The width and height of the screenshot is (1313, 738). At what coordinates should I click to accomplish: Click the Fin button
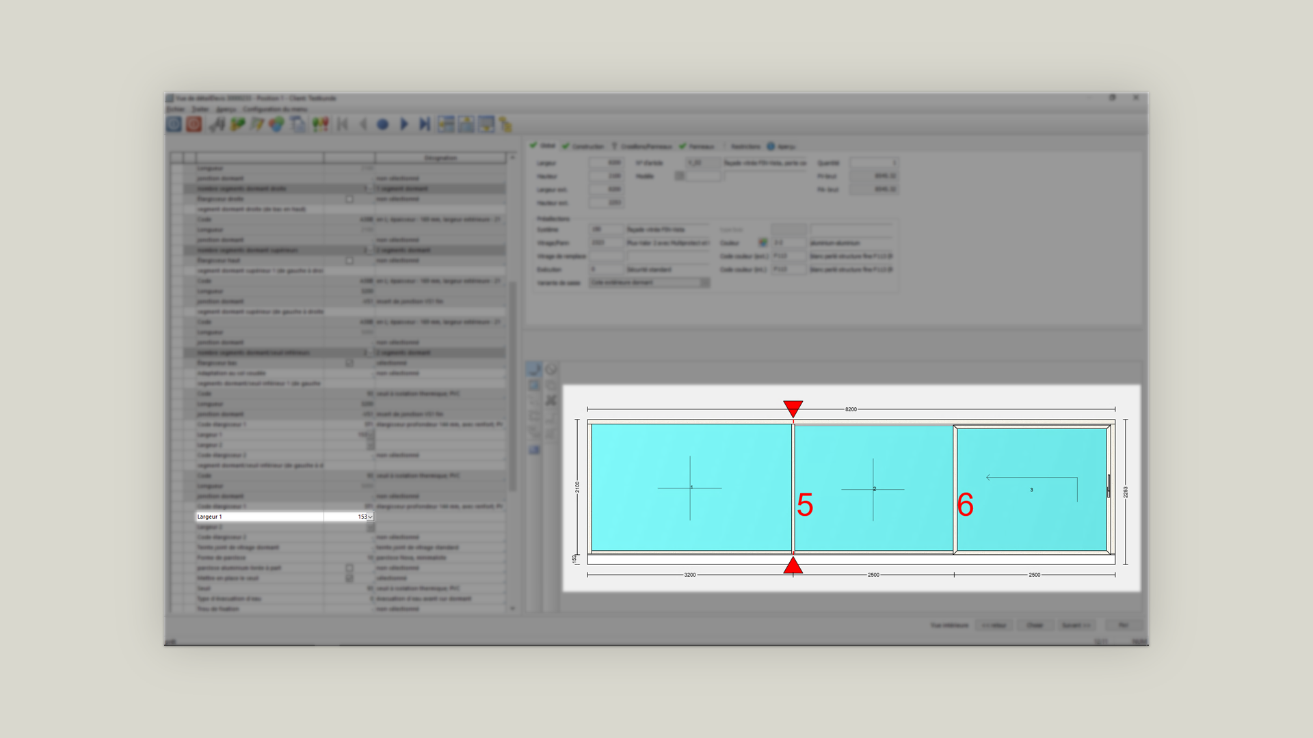[x=1124, y=625]
